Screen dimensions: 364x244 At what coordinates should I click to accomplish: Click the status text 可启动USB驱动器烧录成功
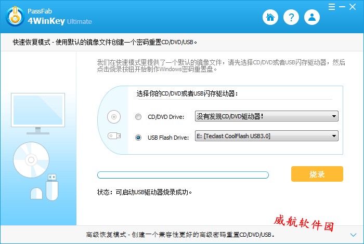pos(154,192)
